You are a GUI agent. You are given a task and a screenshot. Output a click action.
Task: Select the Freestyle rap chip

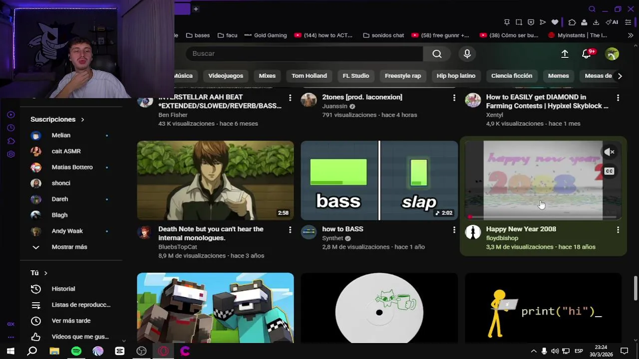tap(403, 76)
